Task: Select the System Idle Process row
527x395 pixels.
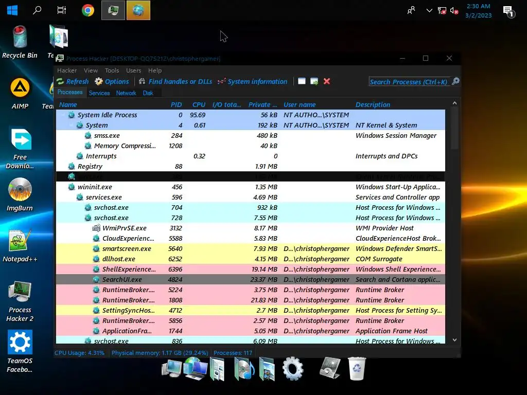Action: pyautogui.click(x=251, y=115)
